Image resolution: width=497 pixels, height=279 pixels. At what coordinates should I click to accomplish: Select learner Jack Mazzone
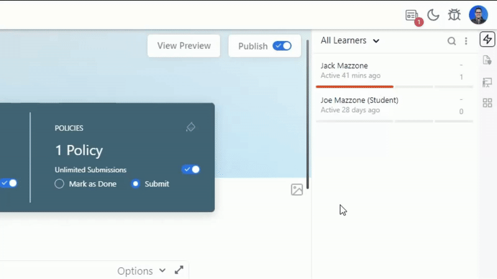click(345, 66)
